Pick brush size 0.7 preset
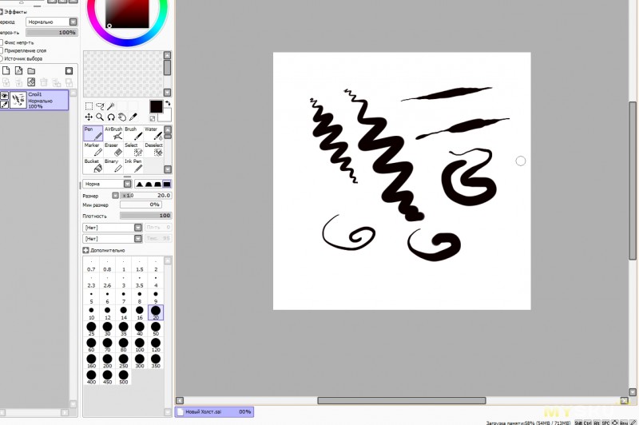The image size is (639, 425). click(91, 265)
